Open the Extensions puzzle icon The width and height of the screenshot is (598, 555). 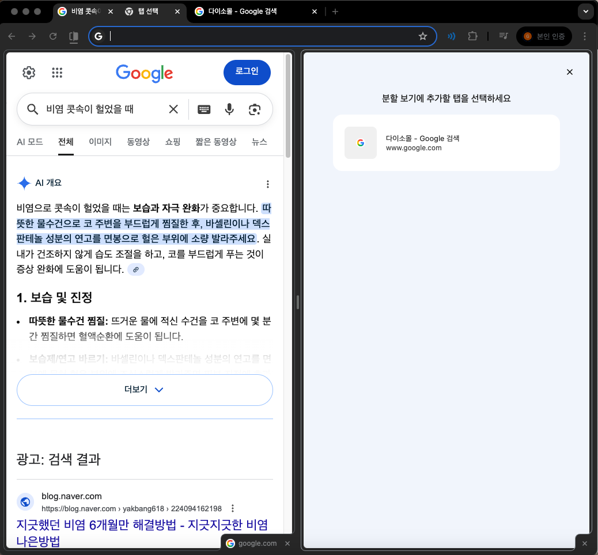tap(472, 36)
